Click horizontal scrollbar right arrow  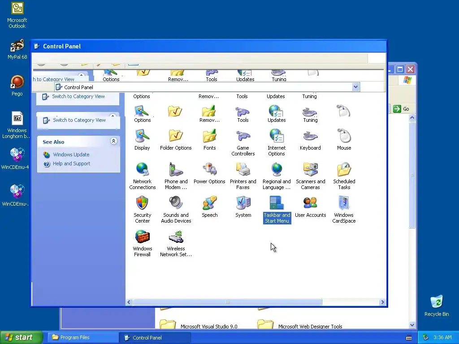382,302
